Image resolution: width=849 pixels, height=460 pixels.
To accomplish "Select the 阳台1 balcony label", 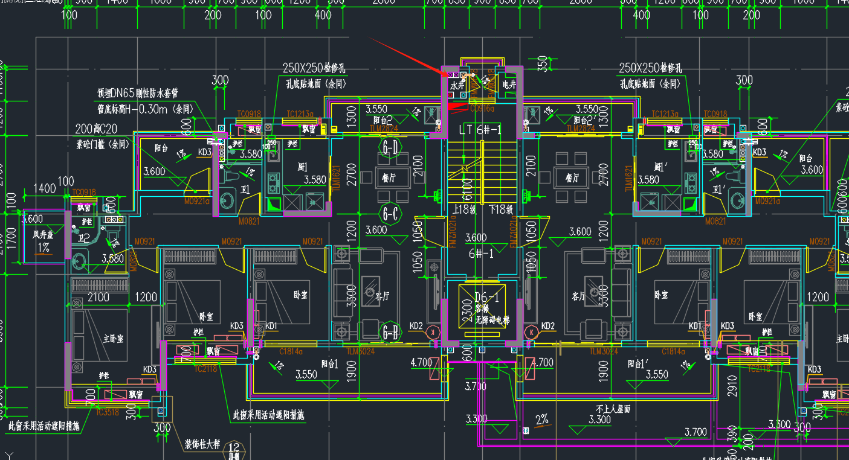I will pyautogui.click(x=330, y=364).
